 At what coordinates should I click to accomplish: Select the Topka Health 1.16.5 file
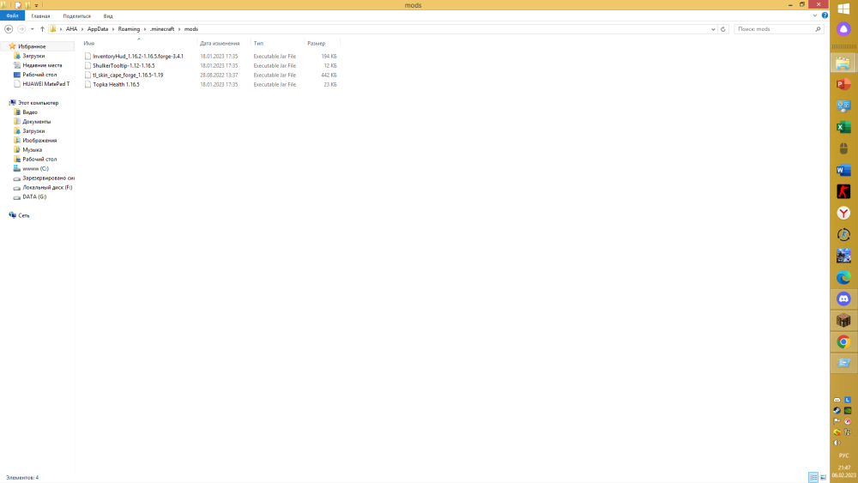pyautogui.click(x=116, y=84)
